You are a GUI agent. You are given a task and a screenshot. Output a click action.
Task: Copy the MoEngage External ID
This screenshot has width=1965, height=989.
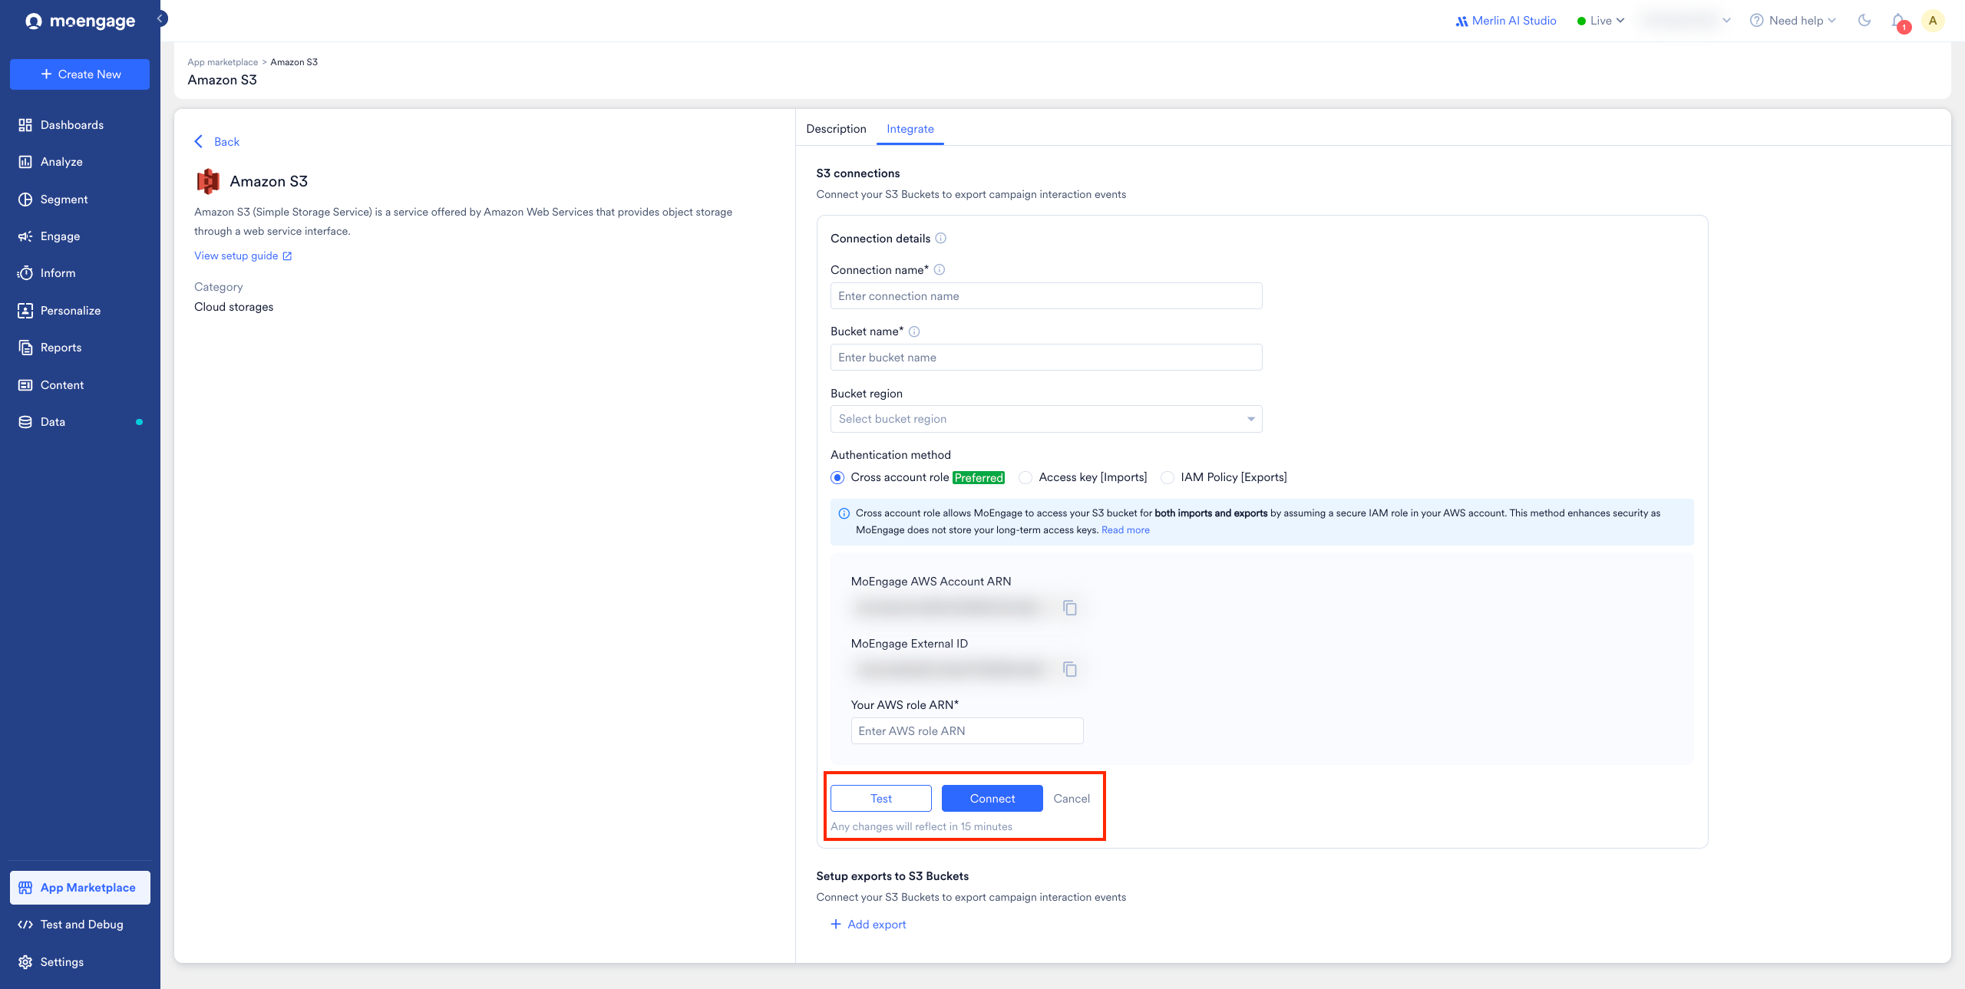1069,670
